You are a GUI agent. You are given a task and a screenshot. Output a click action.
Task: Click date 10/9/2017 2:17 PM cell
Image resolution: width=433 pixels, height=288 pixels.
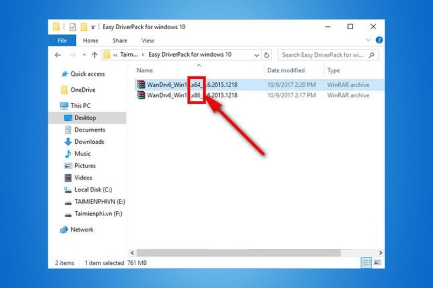tap(291, 95)
